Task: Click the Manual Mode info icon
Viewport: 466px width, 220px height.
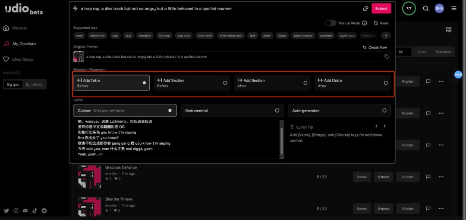Action: [x=364, y=23]
